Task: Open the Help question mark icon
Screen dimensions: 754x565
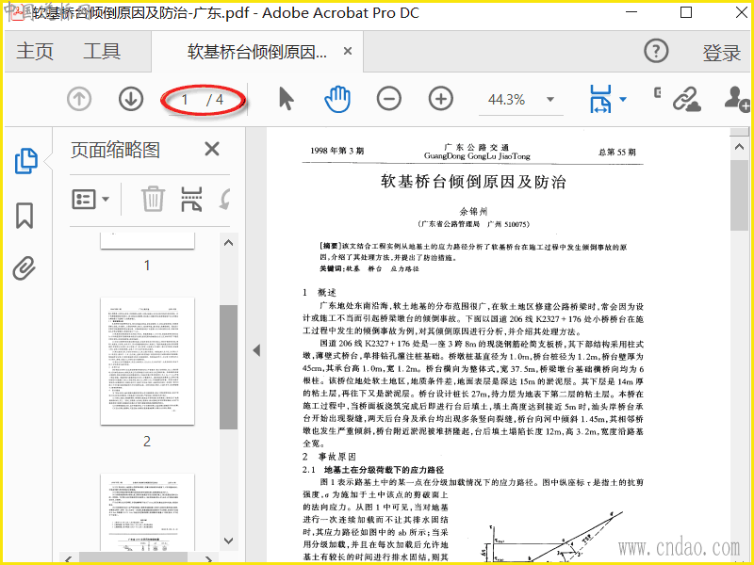Action: (x=656, y=51)
